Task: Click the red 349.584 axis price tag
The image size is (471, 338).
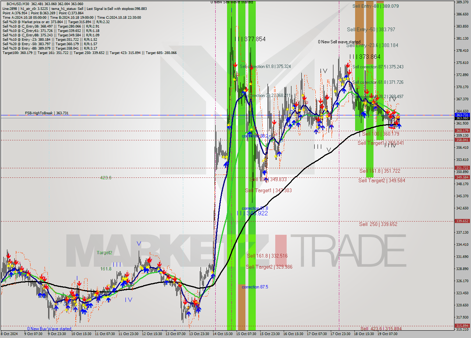Action: coord(462,177)
